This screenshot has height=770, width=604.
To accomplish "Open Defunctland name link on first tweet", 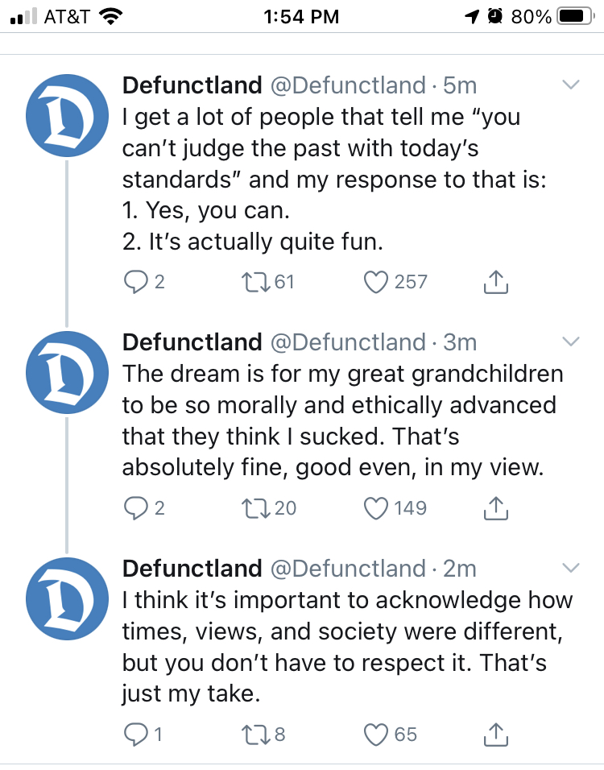I will point(192,85).
